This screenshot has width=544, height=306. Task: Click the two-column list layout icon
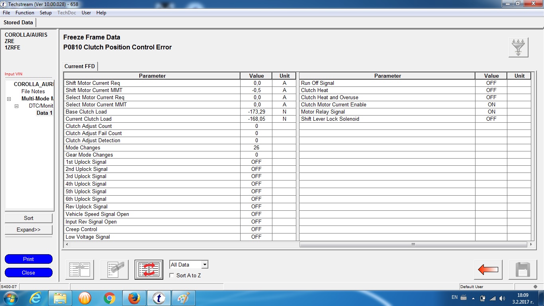pos(80,270)
